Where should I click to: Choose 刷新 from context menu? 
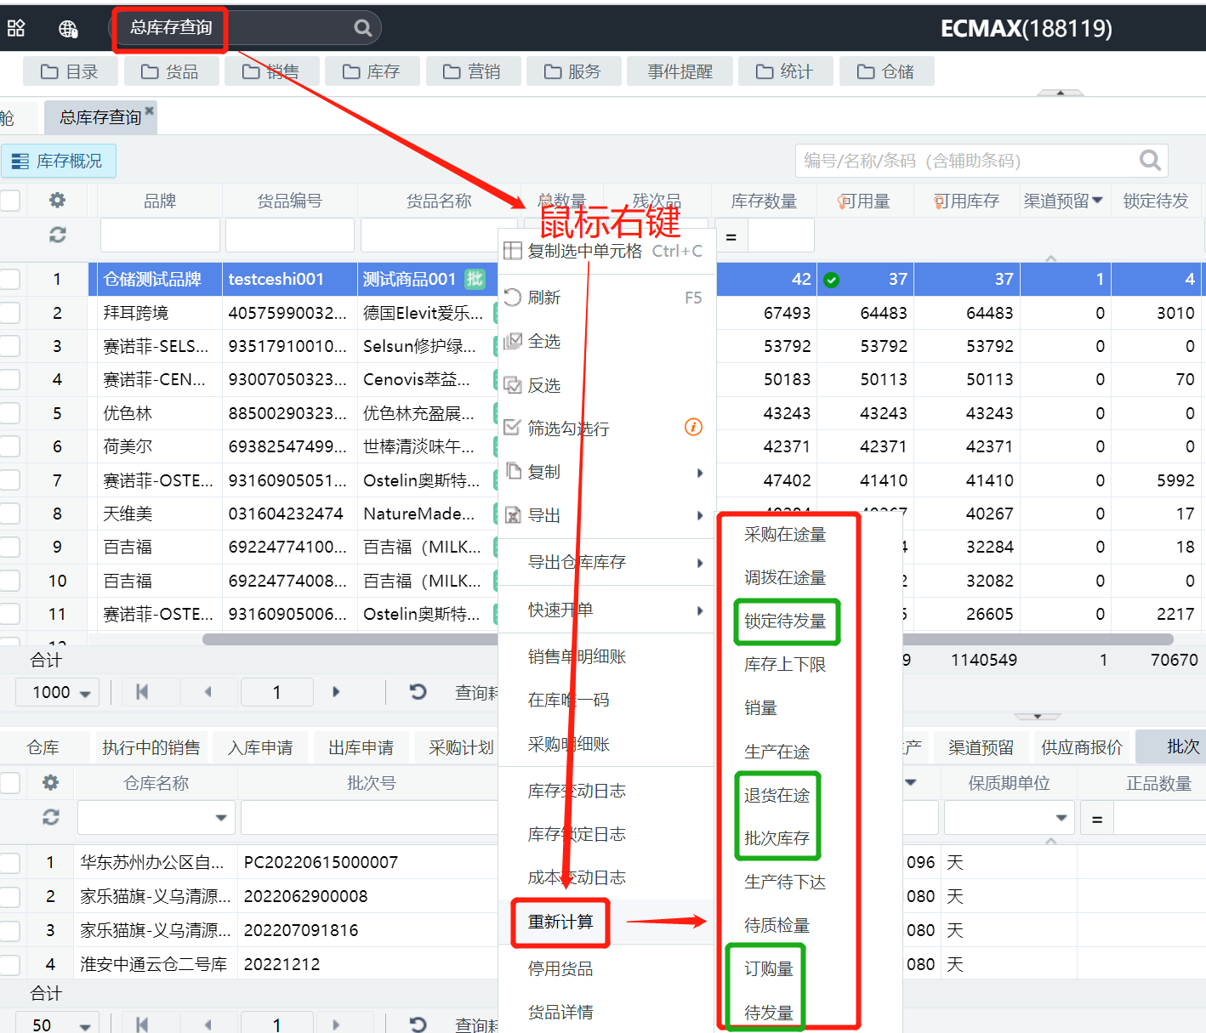(x=606, y=298)
